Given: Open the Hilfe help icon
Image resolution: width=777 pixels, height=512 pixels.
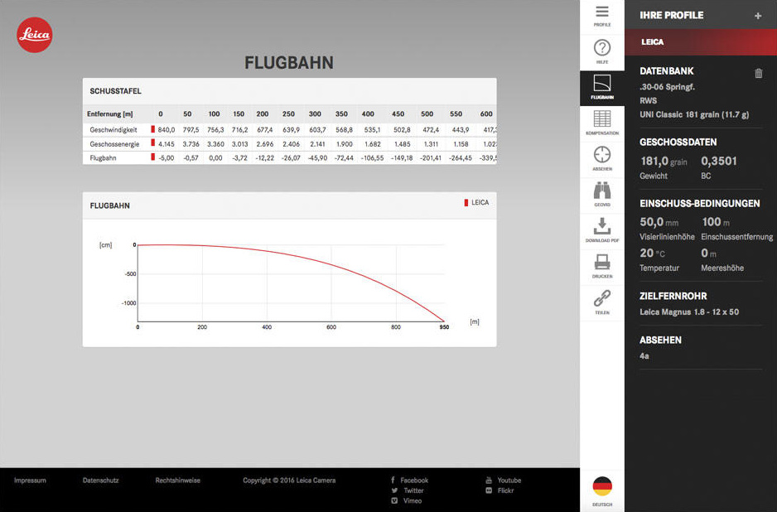Looking at the screenshot, I should (602, 48).
